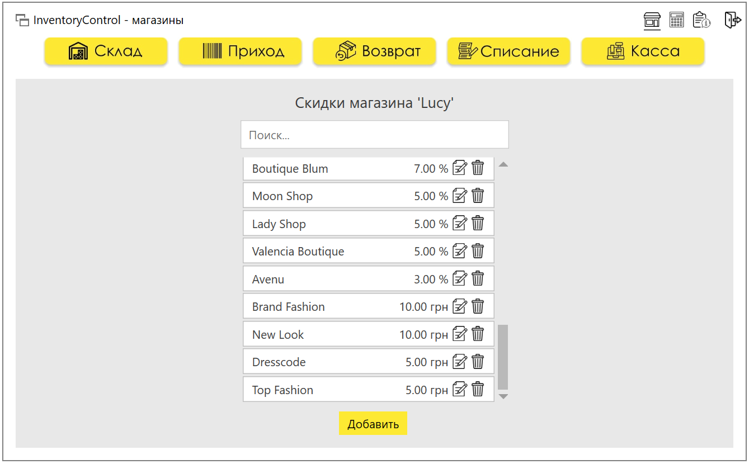This screenshot has width=749, height=464.
Task: Open the clipboard info icon
Action: pyautogui.click(x=701, y=20)
